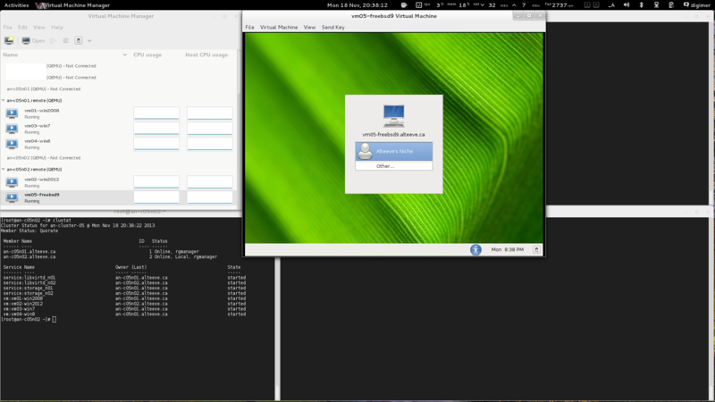Click the fan speed 2737 indicator

click(x=559, y=5)
